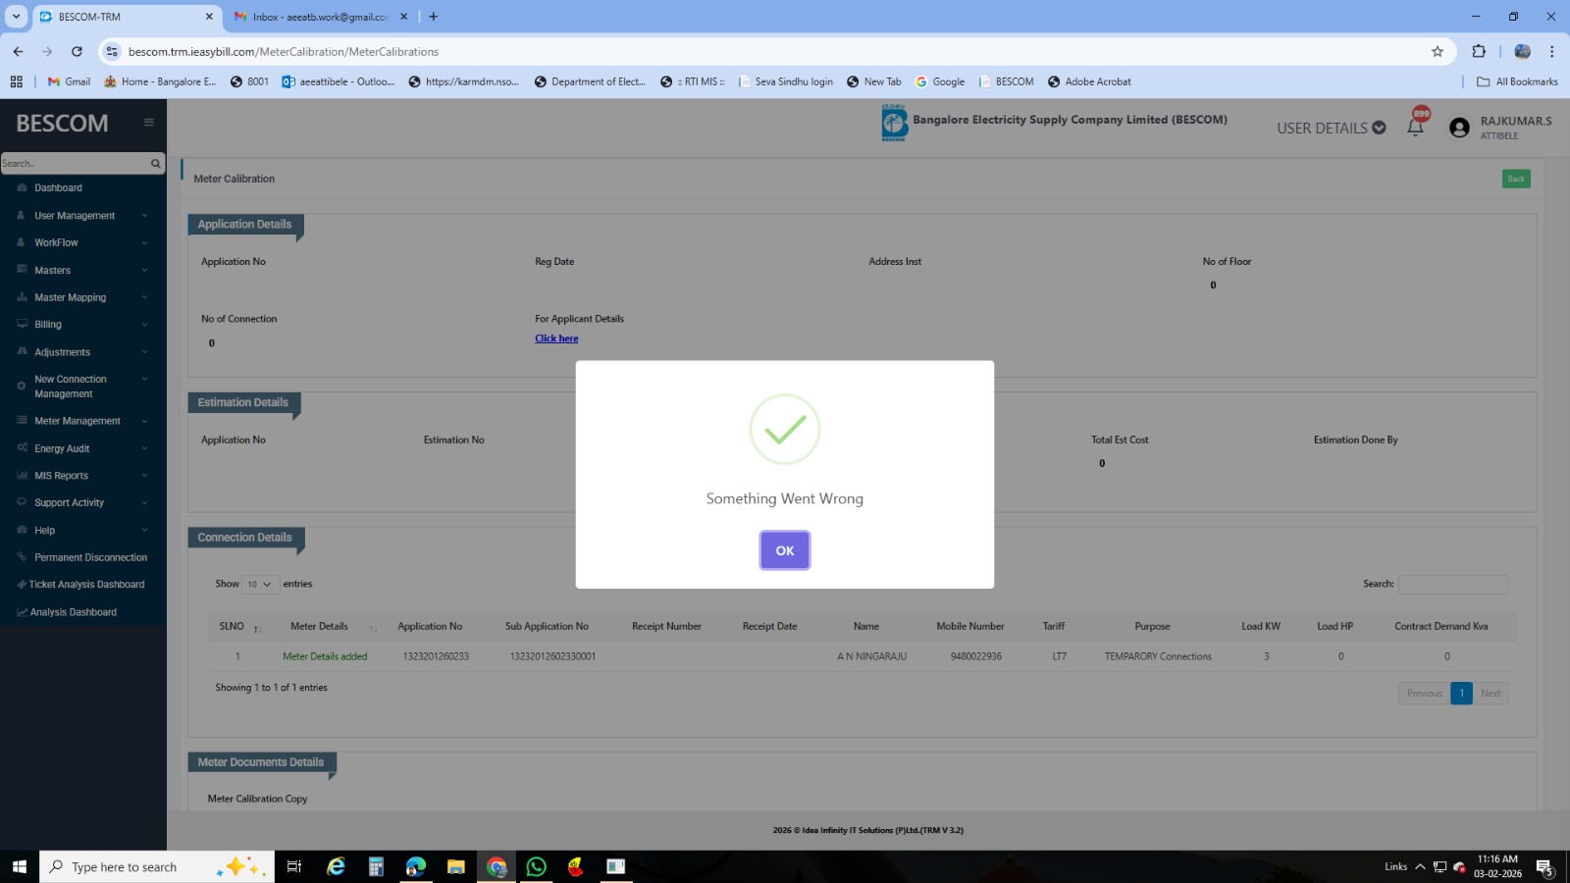Expand the User Management sidebar chevron
The width and height of the screenshot is (1570, 883).
coord(144,216)
